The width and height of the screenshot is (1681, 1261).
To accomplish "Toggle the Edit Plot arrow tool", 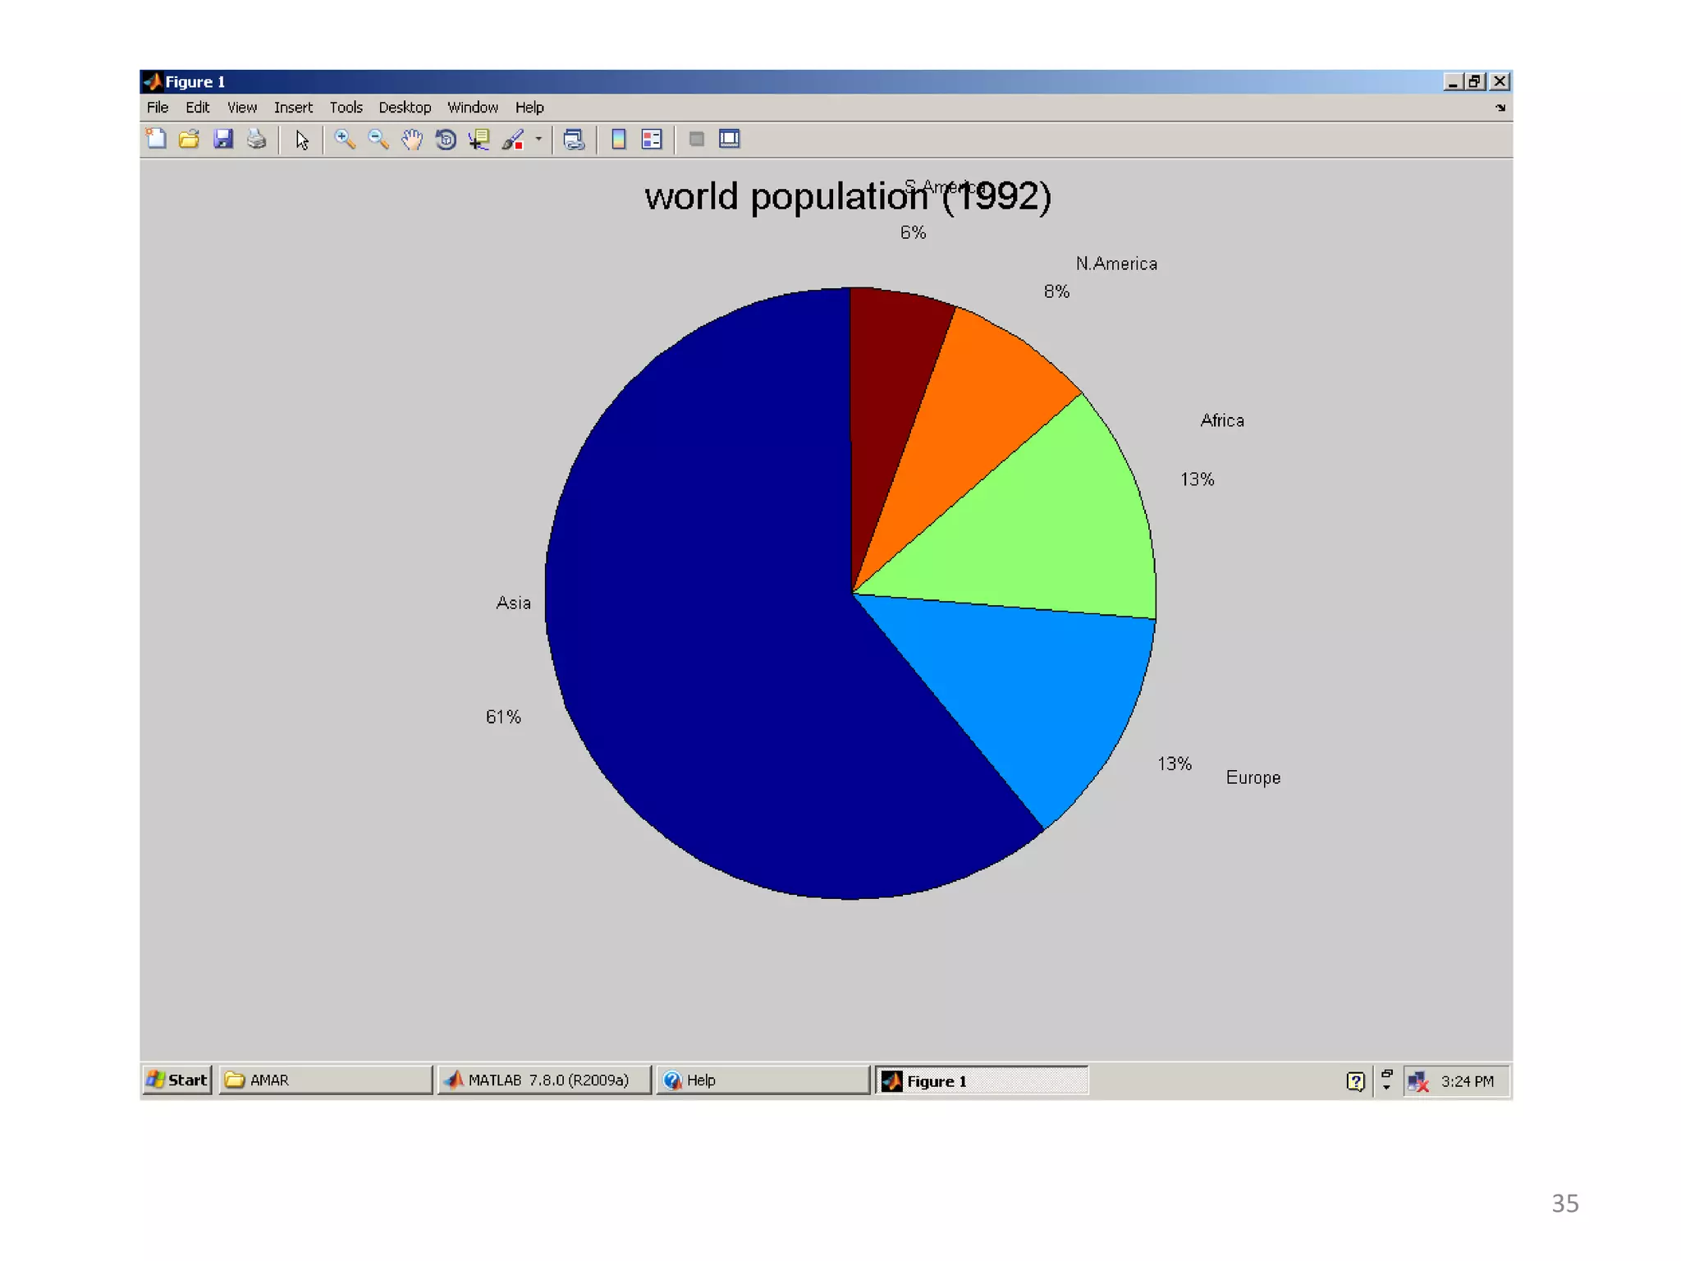I will pos(302,140).
